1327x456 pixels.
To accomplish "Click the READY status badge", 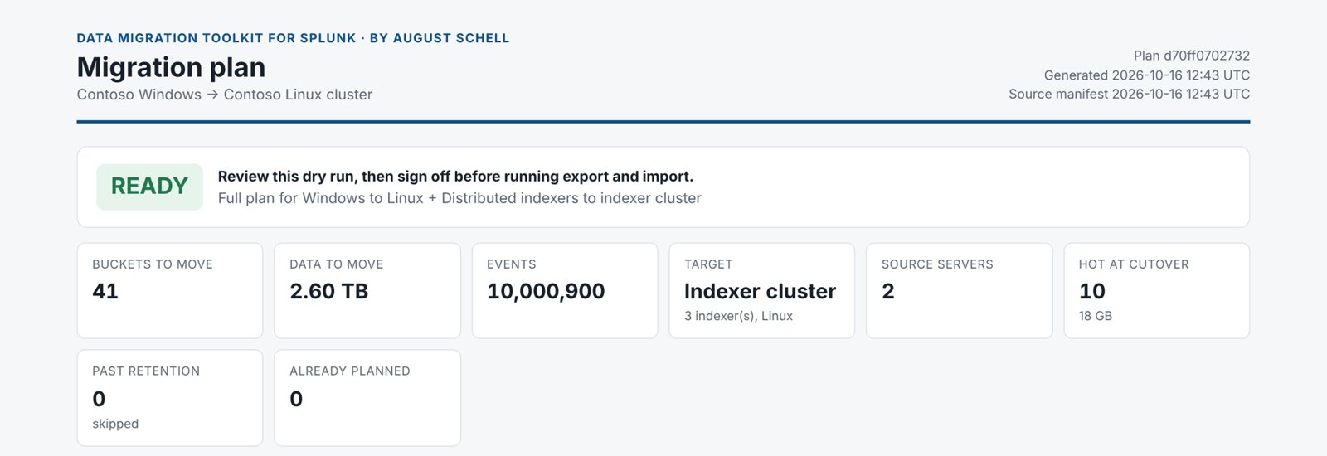I will click(x=149, y=187).
